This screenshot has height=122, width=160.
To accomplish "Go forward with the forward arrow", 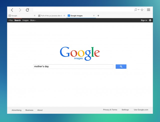I will click(x=20, y=10).
